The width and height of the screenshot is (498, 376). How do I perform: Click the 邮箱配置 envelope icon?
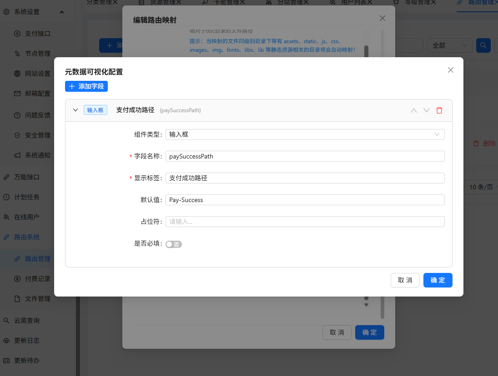(17, 94)
